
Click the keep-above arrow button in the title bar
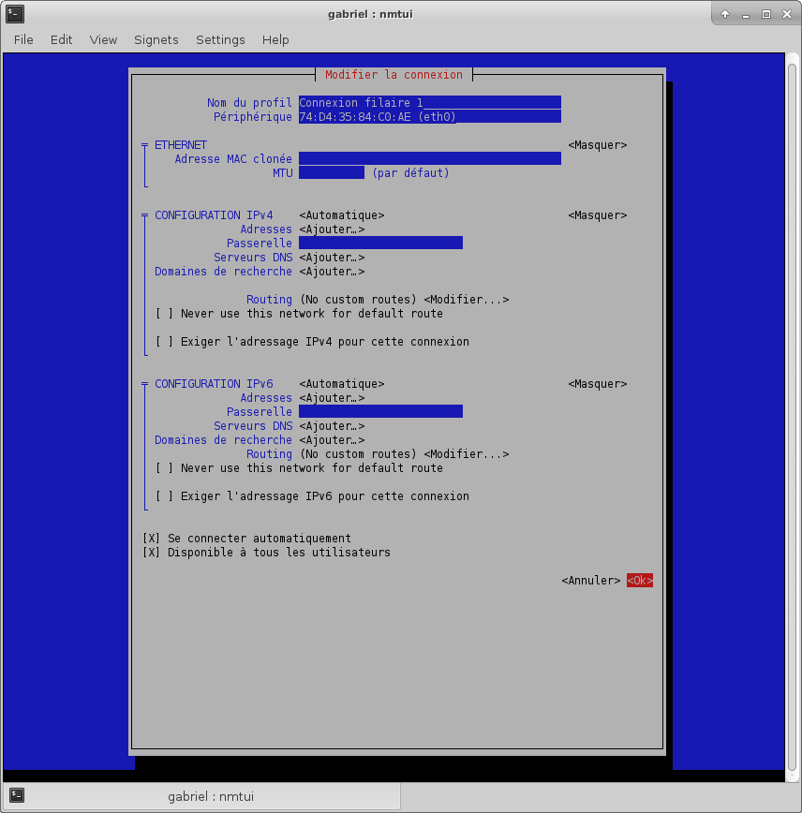point(725,14)
